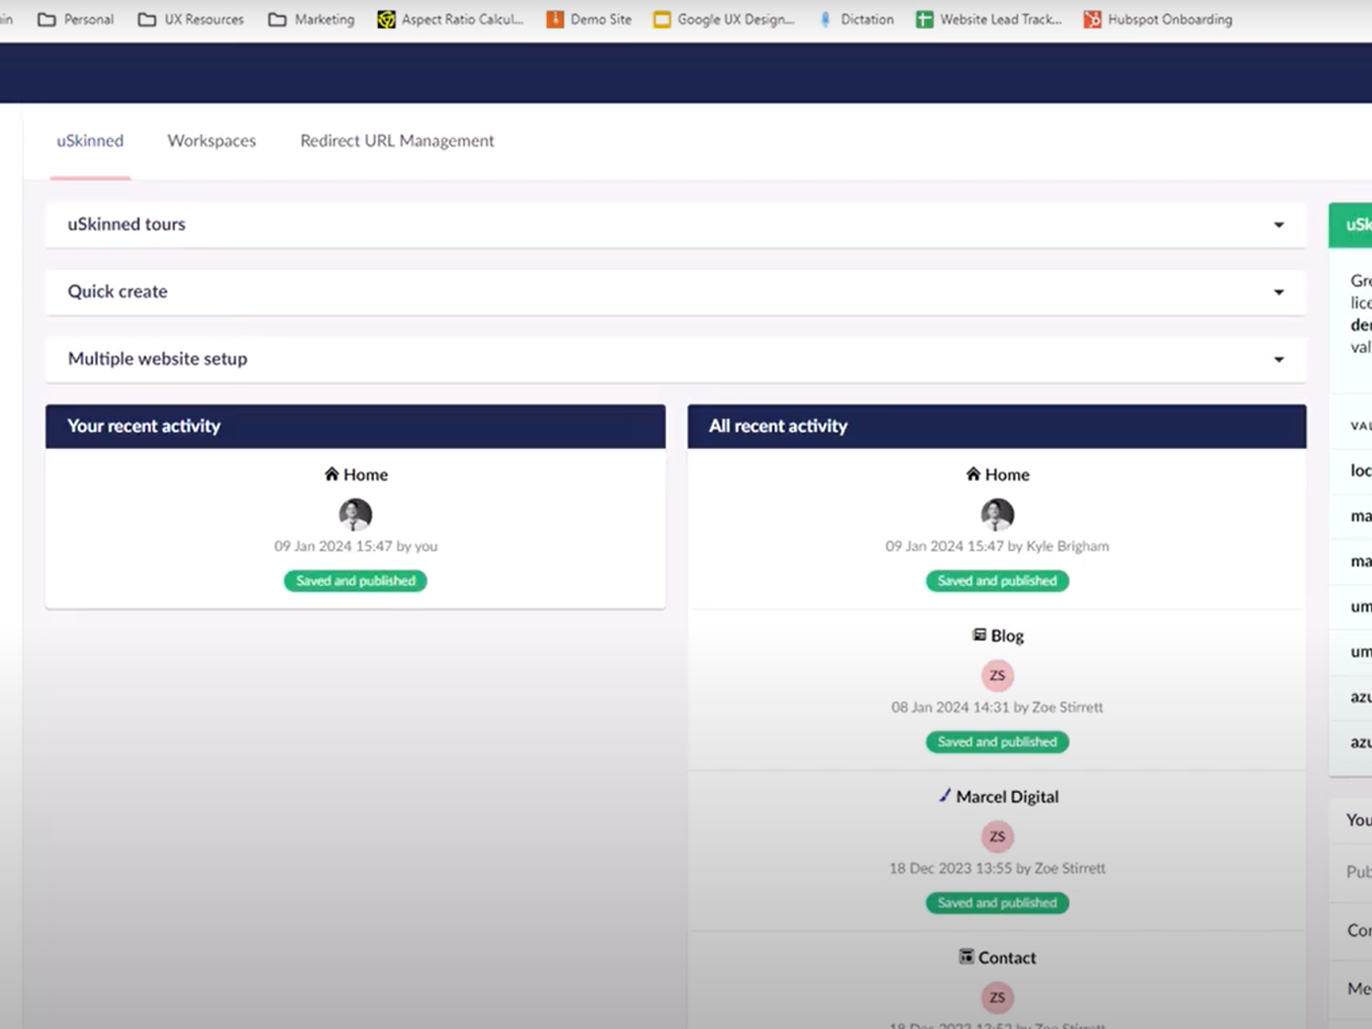1372x1029 pixels.
Task: Switch to the Workspaces tab
Action: click(x=211, y=141)
